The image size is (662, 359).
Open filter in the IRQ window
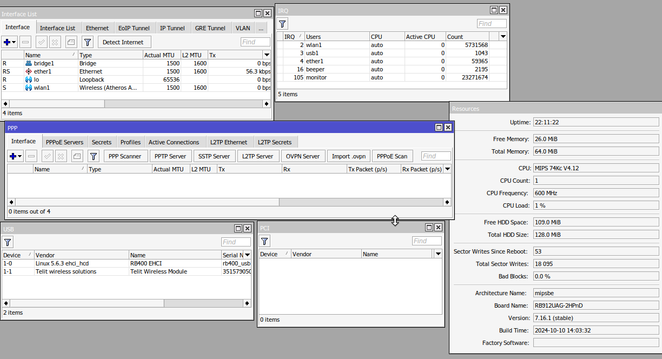point(282,23)
